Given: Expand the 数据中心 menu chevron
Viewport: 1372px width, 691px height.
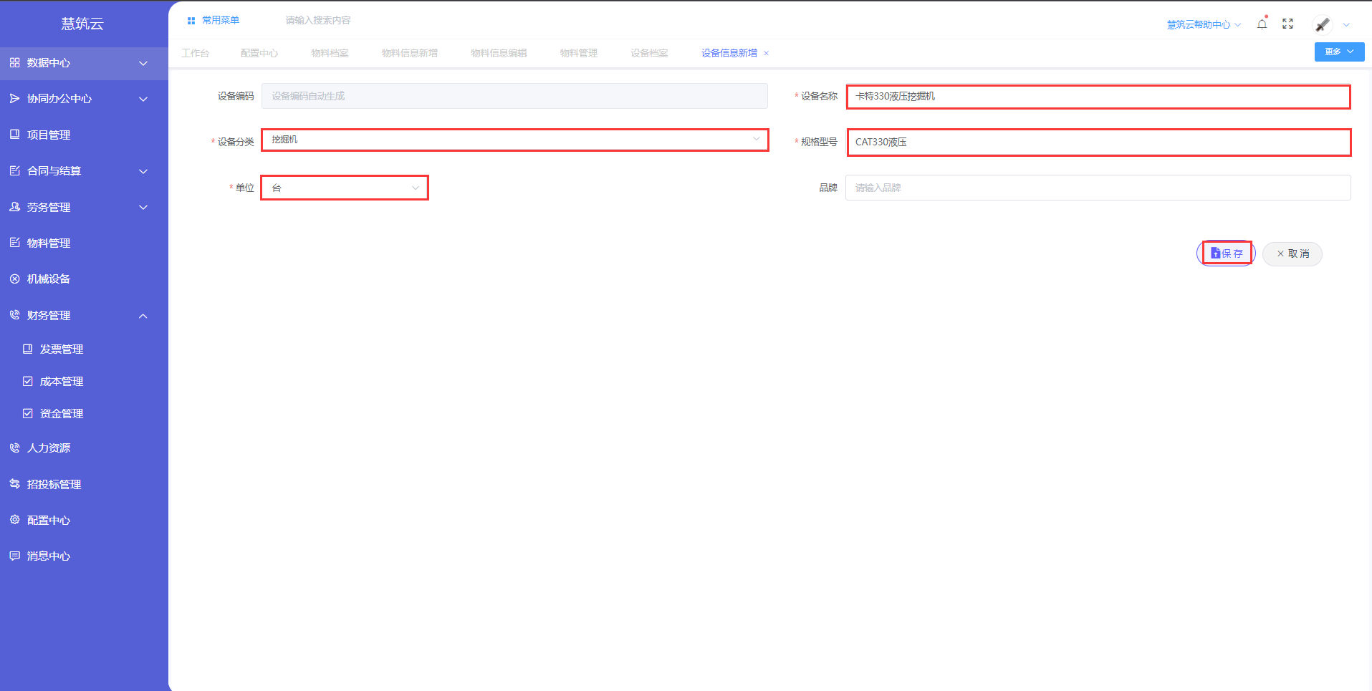Looking at the screenshot, I should tap(143, 63).
